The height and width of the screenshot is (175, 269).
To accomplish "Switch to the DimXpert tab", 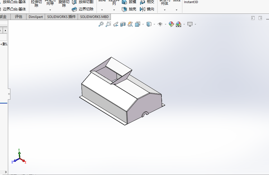I will coord(36,17).
